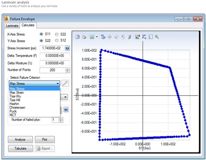
Task: Switch to the Laminate tab
Action: pyautogui.click(x=12, y=26)
